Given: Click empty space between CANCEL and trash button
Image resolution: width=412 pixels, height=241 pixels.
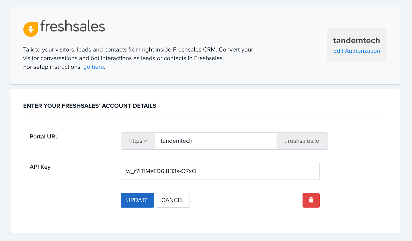Looking at the screenshot, I should (x=246, y=200).
